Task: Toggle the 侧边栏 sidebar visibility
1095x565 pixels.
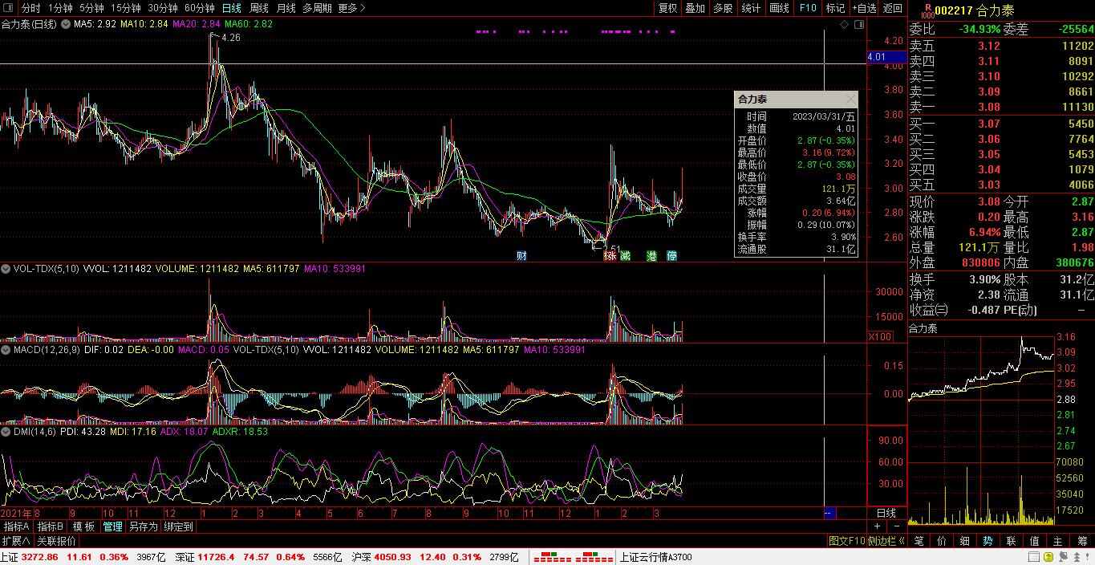Action: (887, 541)
